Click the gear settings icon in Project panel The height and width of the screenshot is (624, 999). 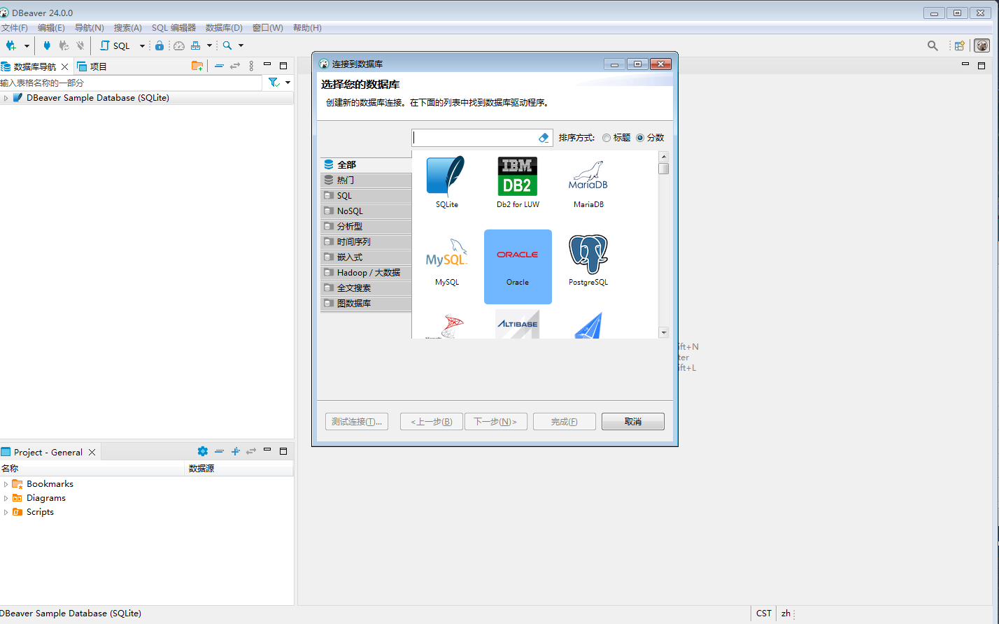tap(203, 451)
